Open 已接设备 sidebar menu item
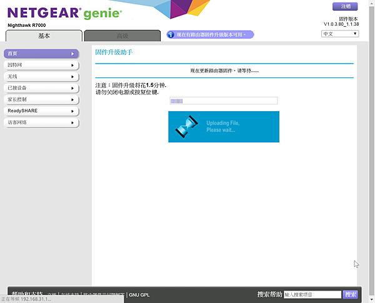The height and width of the screenshot is (303, 375). click(41, 88)
